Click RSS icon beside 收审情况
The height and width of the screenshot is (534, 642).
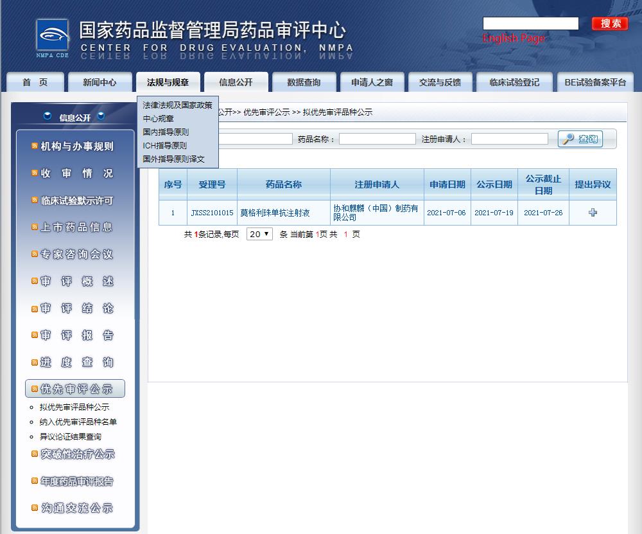(x=35, y=173)
